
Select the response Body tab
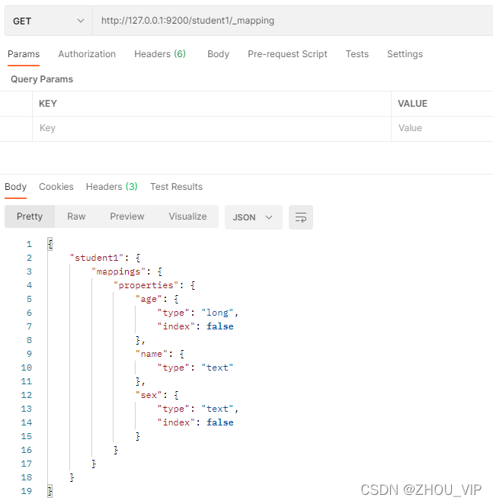tap(16, 187)
